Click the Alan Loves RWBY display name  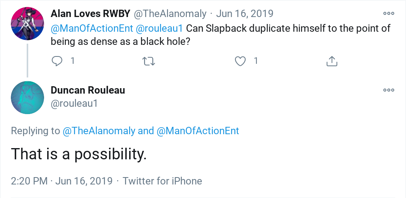coord(90,14)
